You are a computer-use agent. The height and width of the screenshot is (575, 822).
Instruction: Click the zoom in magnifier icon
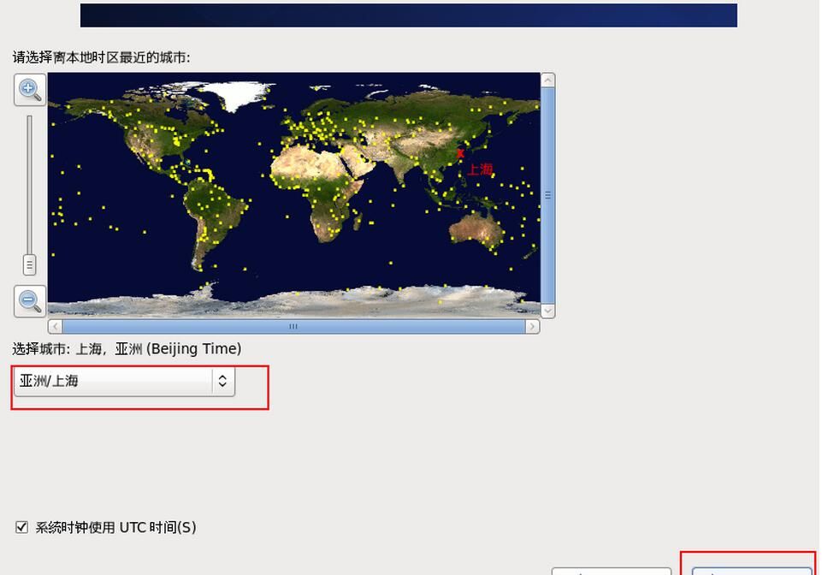tap(30, 90)
